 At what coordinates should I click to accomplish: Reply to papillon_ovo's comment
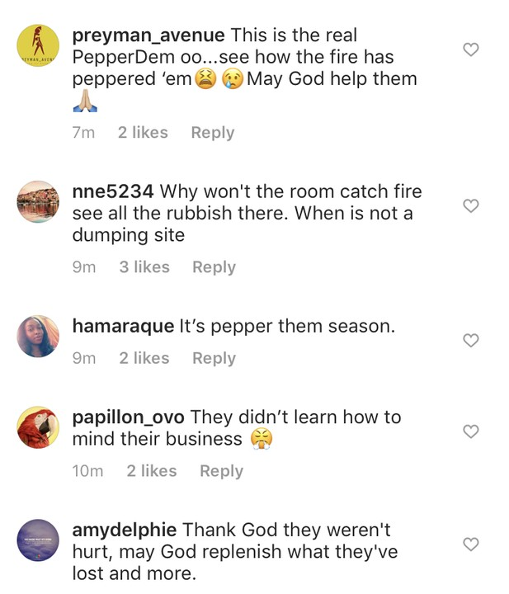tap(221, 471)
